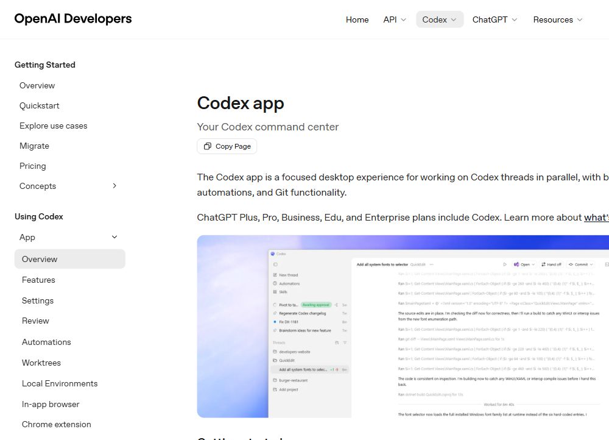Click the "Using Codex" sidebar heading
The image size is (609, 440).
point(39,216)
